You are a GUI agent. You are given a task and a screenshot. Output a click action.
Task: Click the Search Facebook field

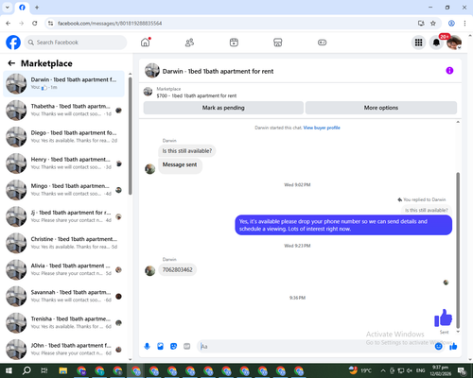[76, 43]
